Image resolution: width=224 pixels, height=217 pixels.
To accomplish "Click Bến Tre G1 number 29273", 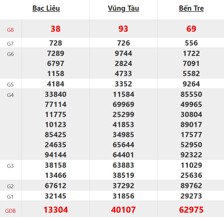I will pos(191,196).
